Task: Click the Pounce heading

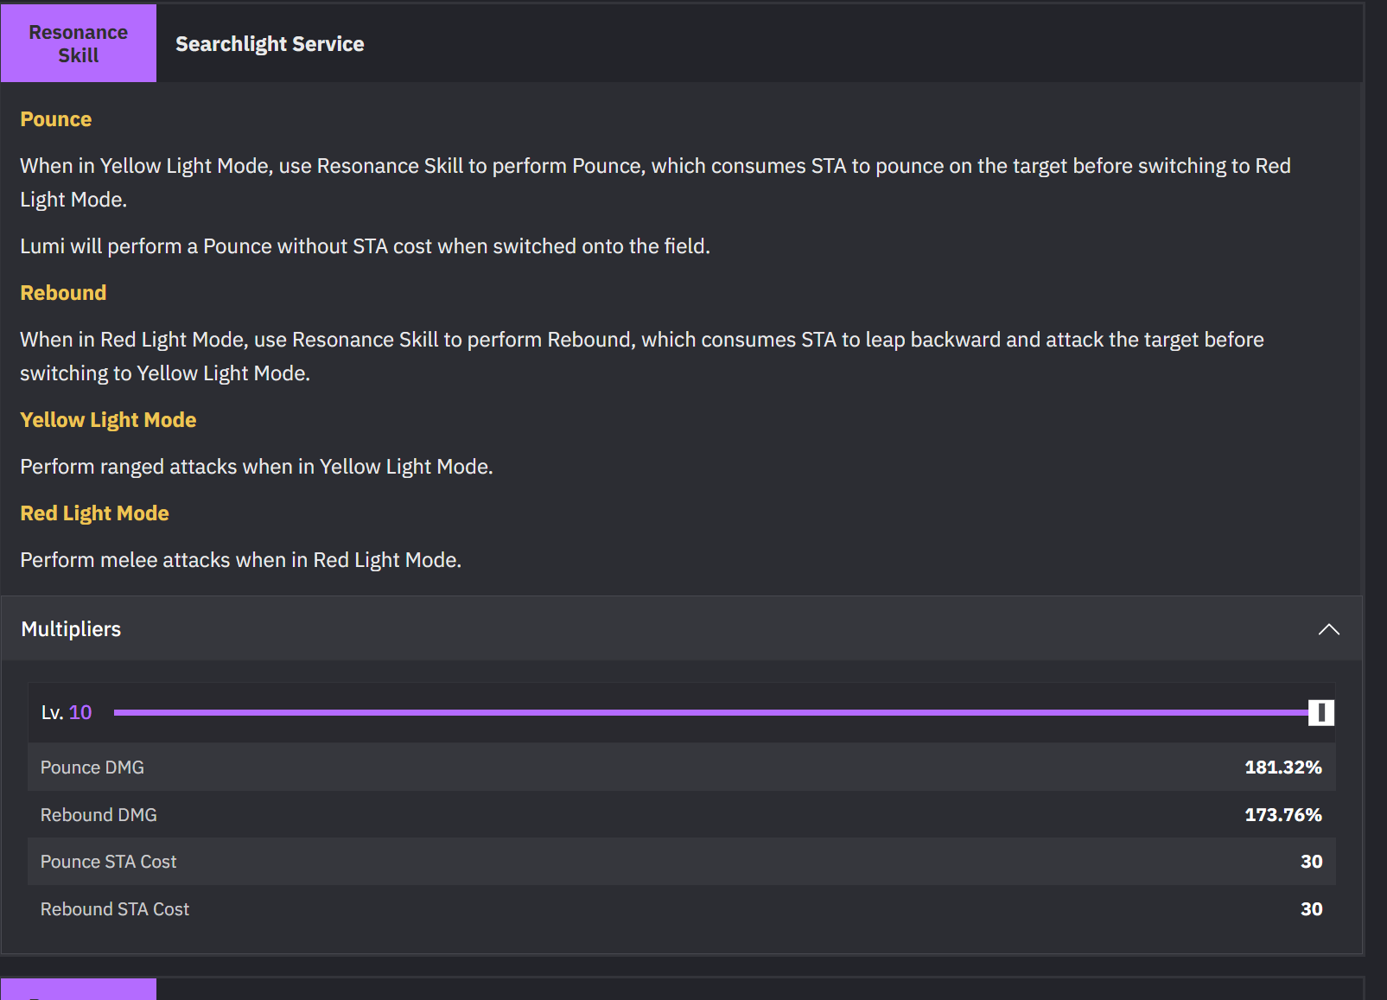Action: click(56, 119)
